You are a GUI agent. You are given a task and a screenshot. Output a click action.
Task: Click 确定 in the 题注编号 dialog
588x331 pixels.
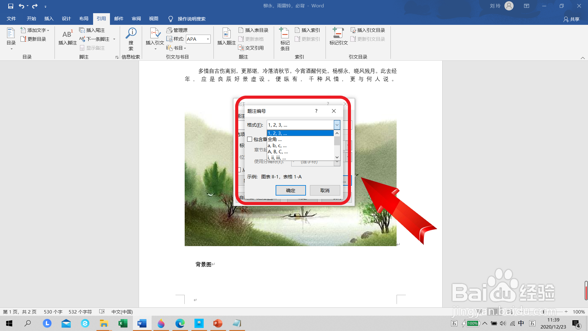click(291, 190)
